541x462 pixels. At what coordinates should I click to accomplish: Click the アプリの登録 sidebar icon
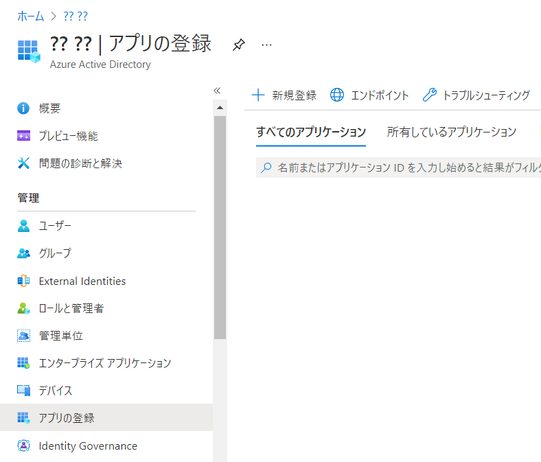[x=23, y=418]
